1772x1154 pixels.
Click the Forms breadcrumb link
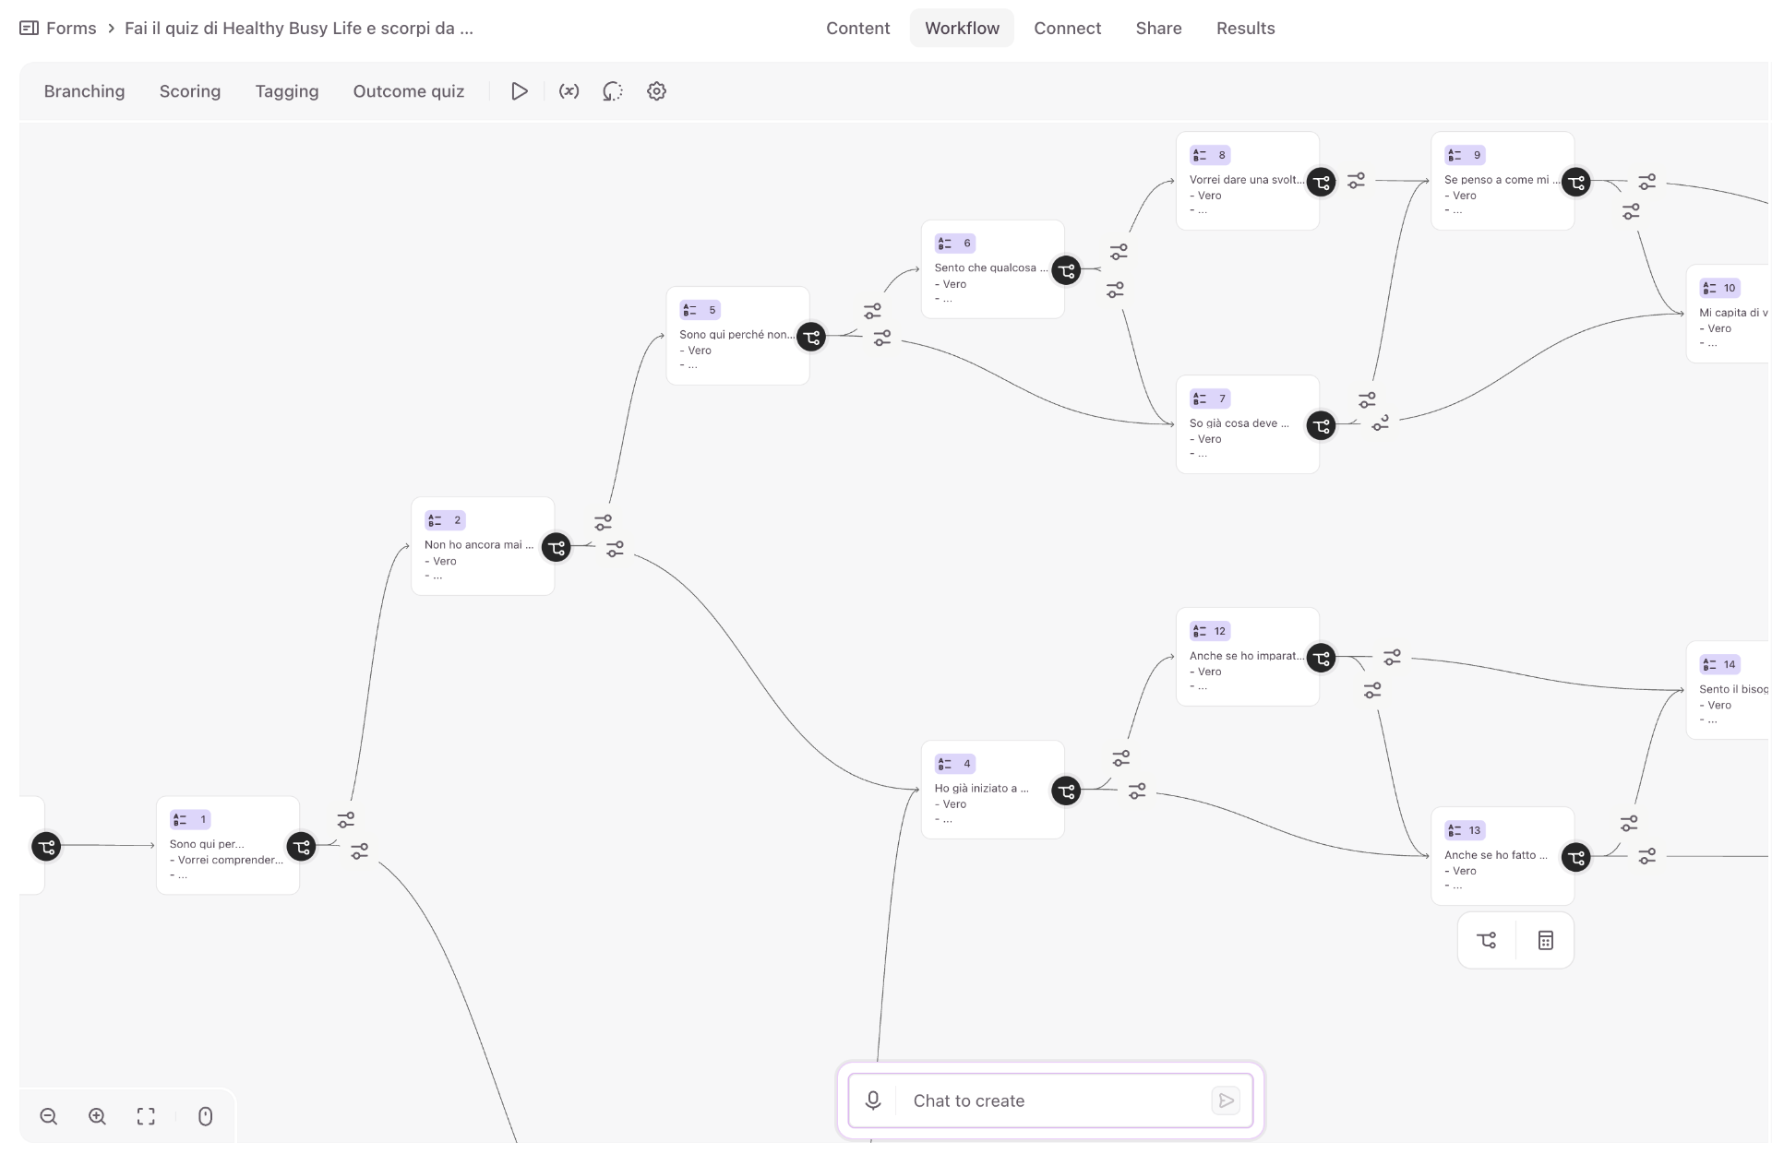click(x=71, y=28)
